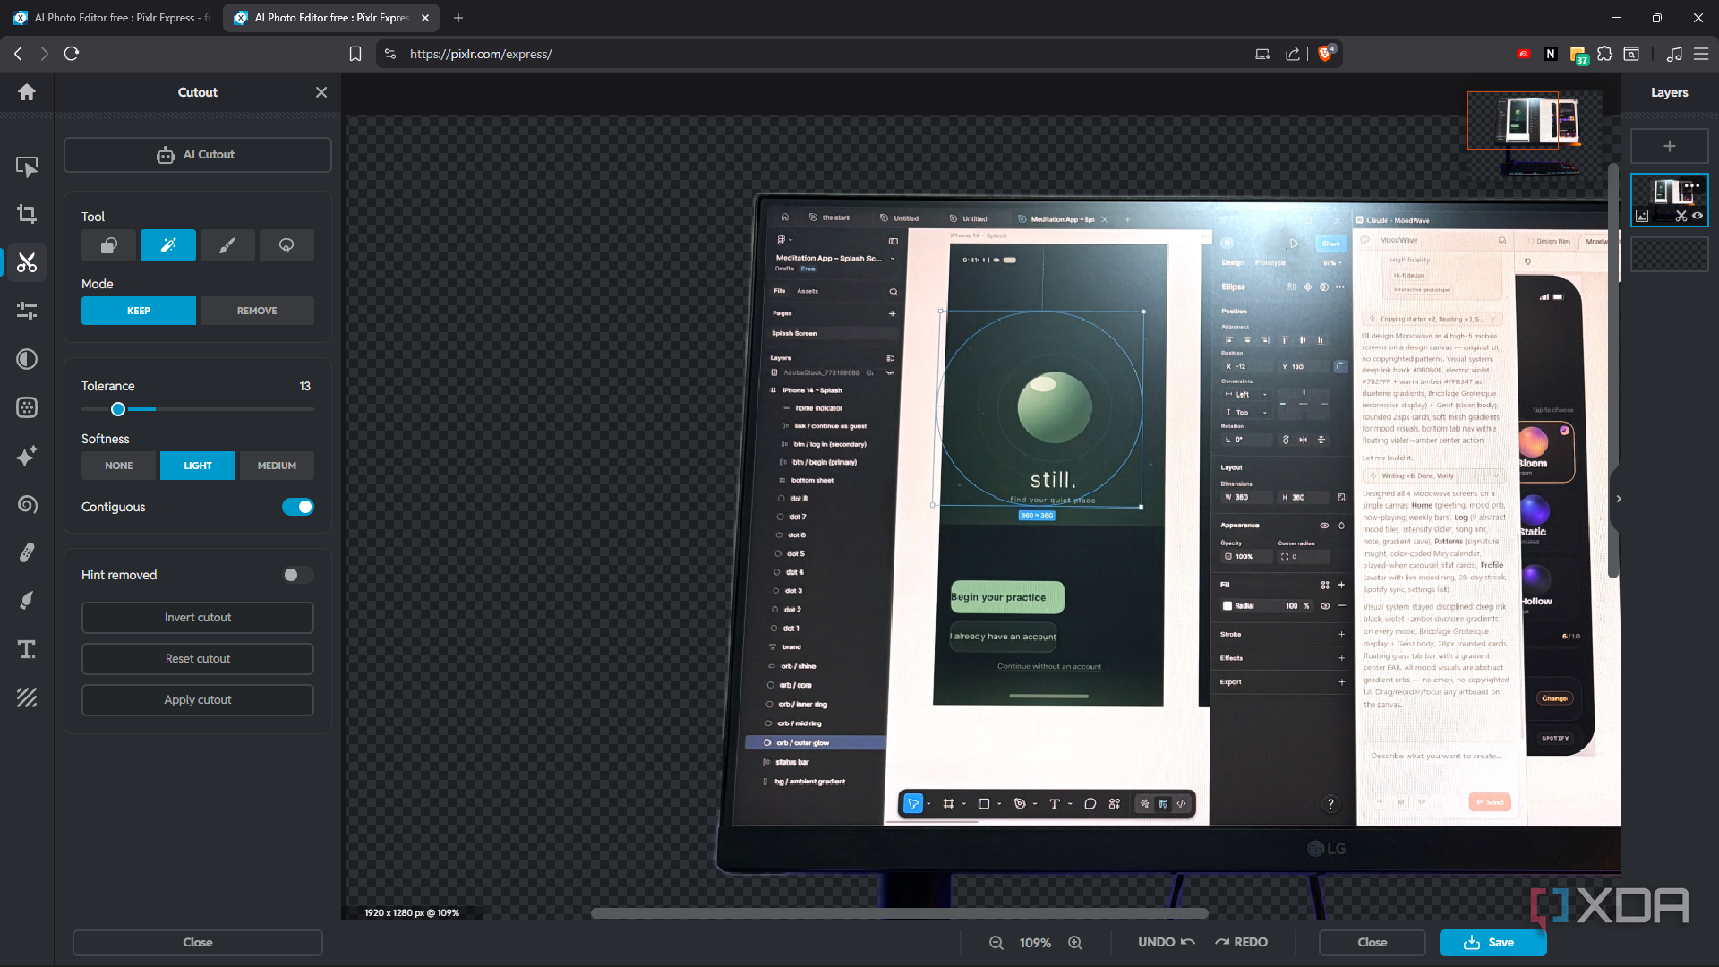Image resolution: width=1719 pixels, height=967 pixels.
Task: Pick the Brush (draw) cutout tool
Action: tap(227, 245)
